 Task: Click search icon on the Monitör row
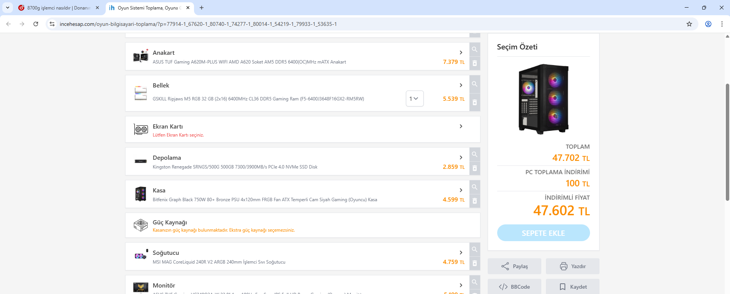[x=475, y=282]
